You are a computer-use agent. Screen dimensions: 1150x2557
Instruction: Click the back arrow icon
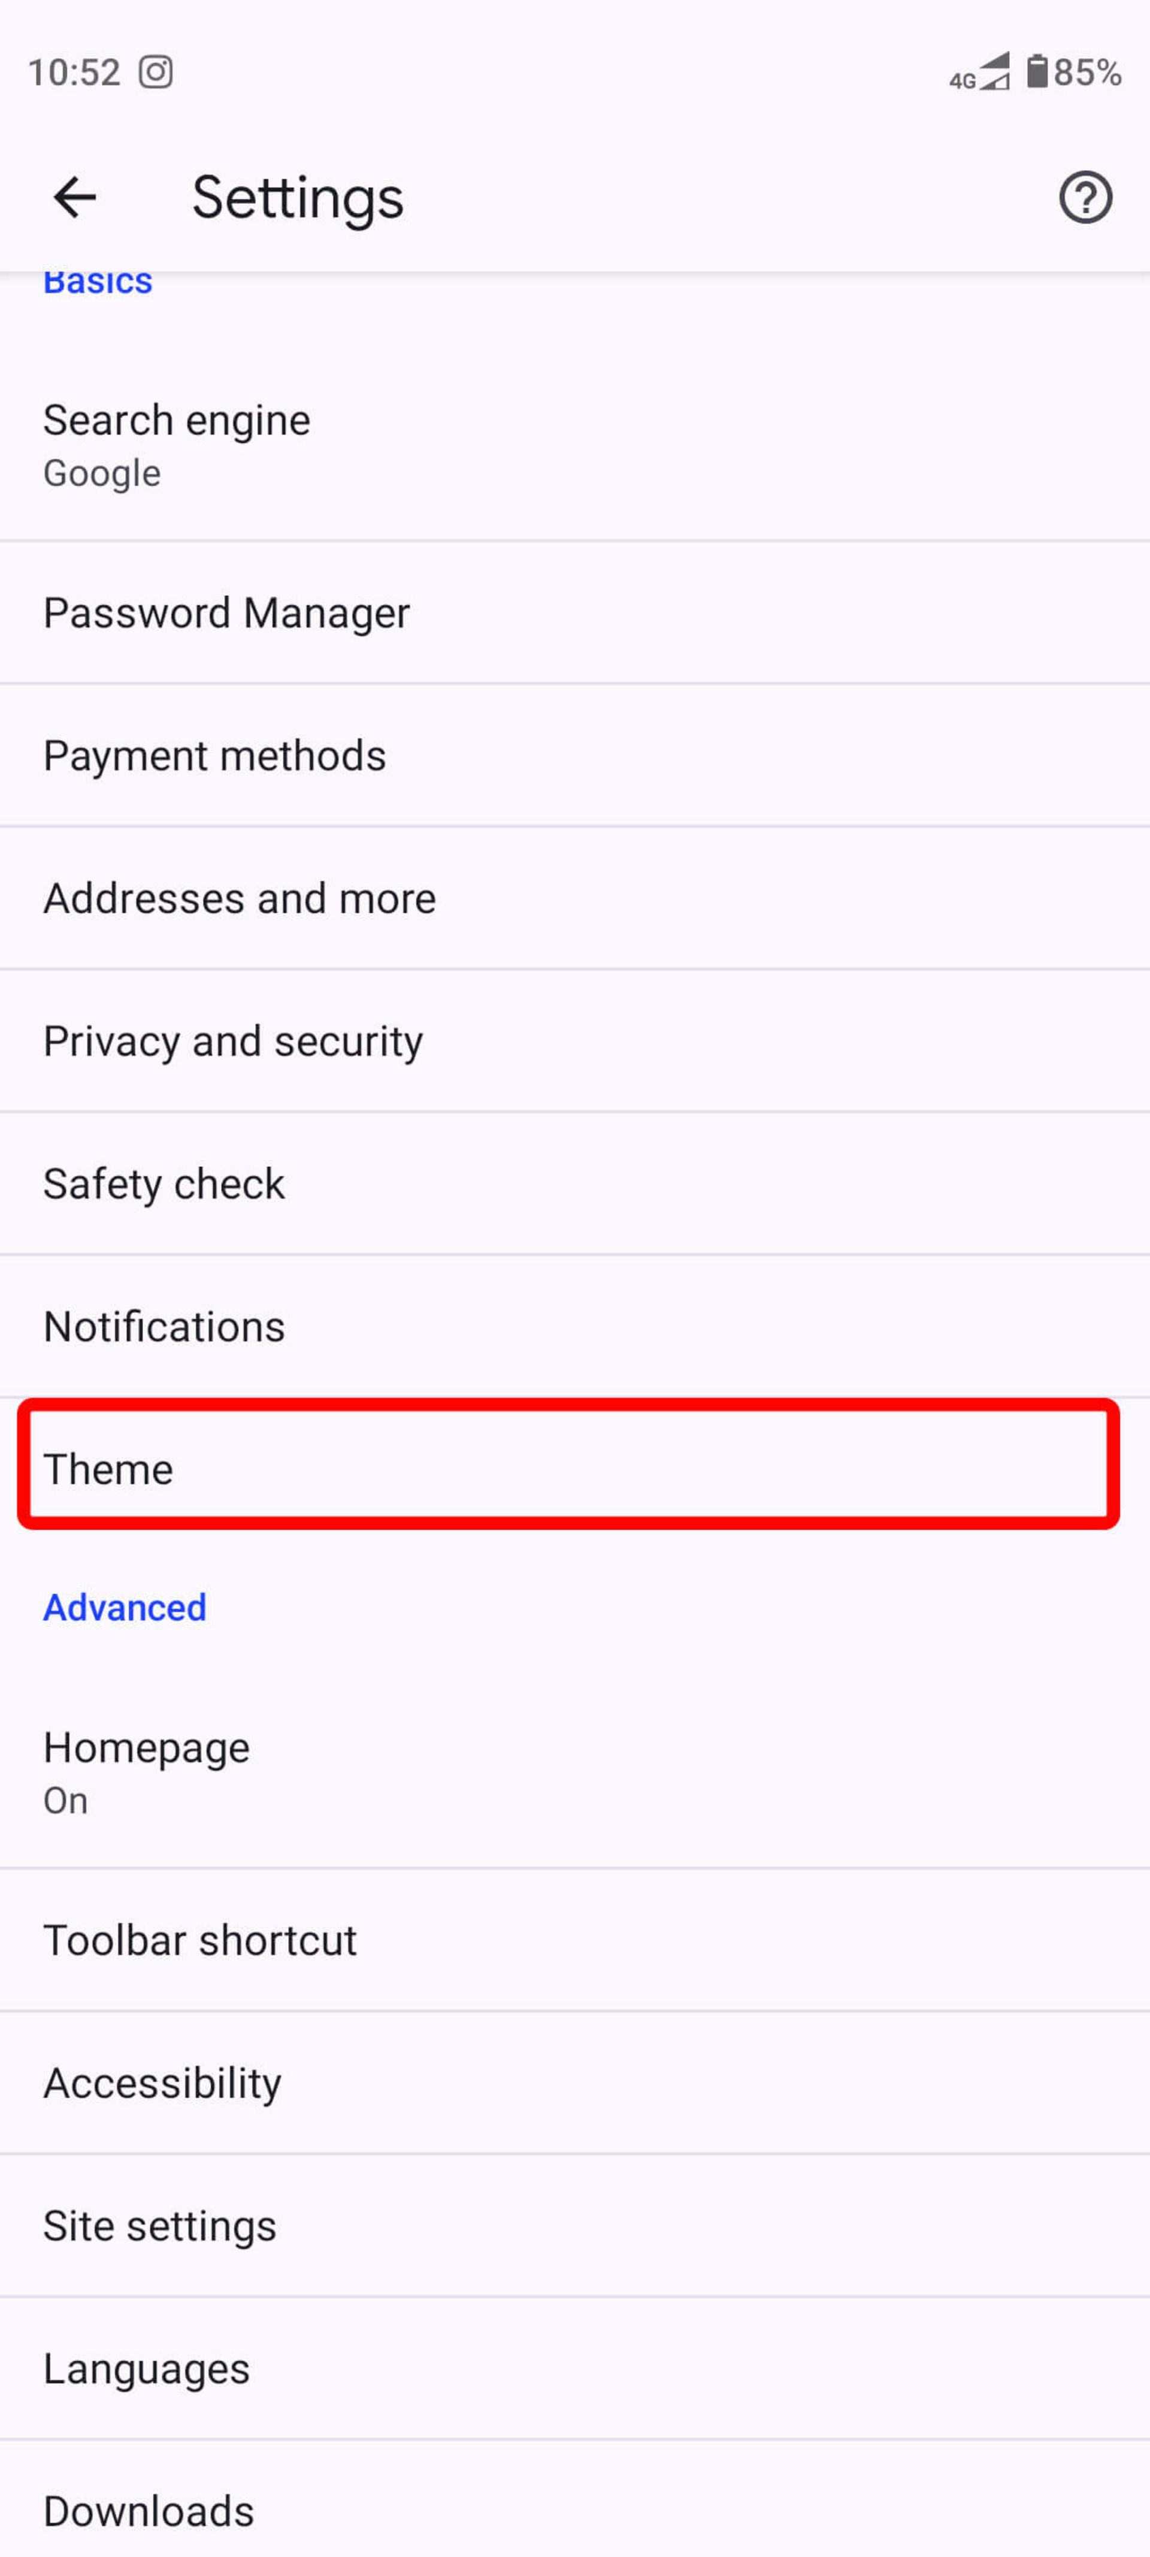click(x=75, y=196)
